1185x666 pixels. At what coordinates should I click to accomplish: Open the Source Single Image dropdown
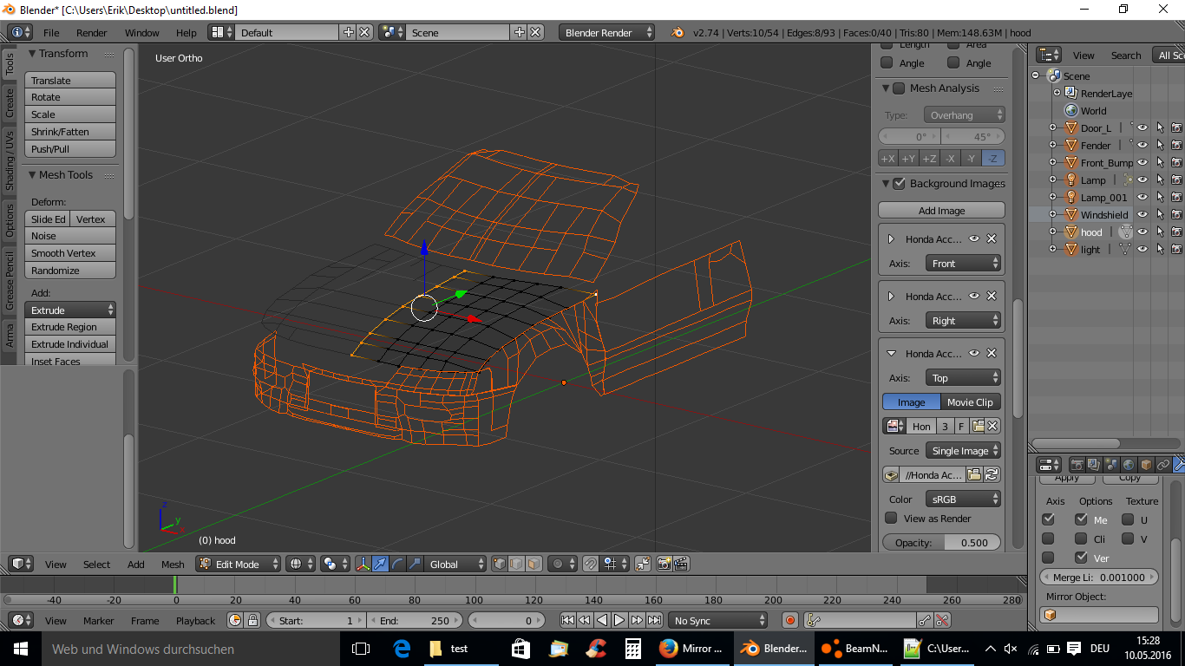coord(963,450)
